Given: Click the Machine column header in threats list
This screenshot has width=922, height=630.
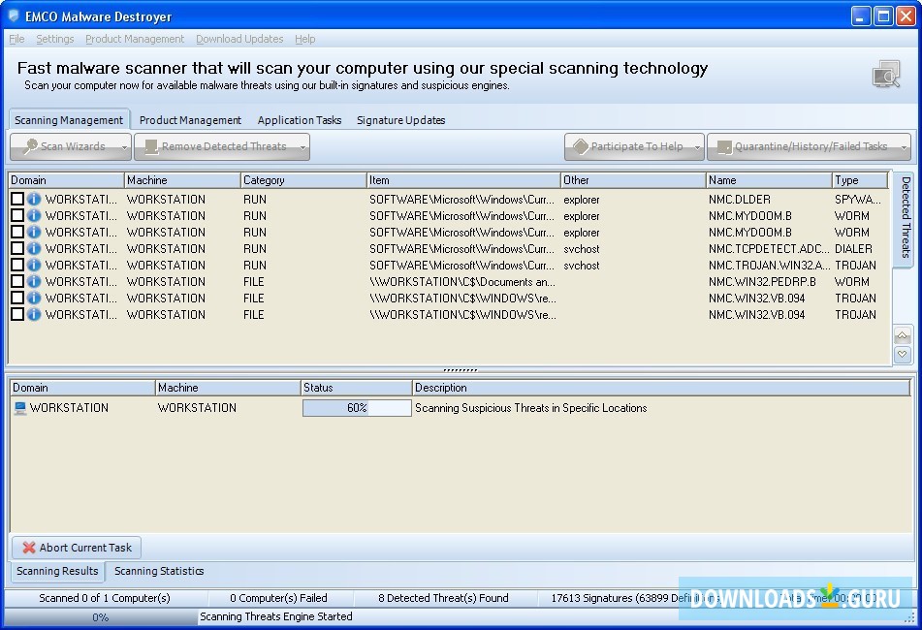Looking at the screenshot, I should pos(182,180).
